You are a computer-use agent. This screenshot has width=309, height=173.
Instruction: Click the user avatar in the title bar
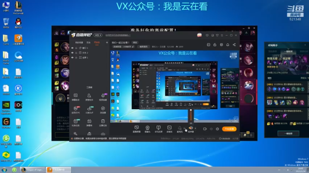[199, 35]
